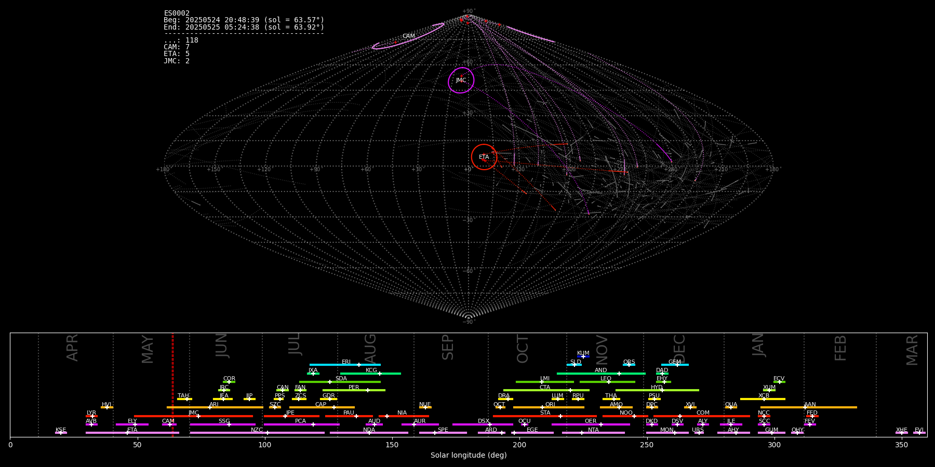Click the MAR month label
This screenshot has width=935, height=467.
click(x=912, y=350)
